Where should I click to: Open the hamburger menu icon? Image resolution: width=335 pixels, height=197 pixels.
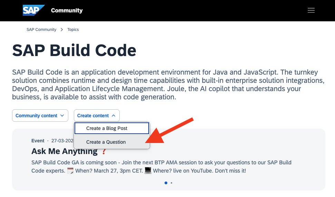311,10
